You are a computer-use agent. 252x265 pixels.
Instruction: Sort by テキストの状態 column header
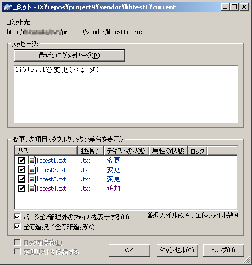[127, 151]
